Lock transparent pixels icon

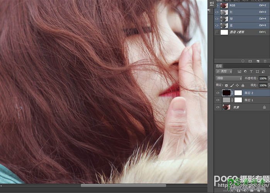(226, 85)
